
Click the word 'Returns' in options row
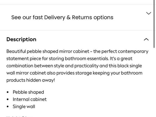coord(82,17)
